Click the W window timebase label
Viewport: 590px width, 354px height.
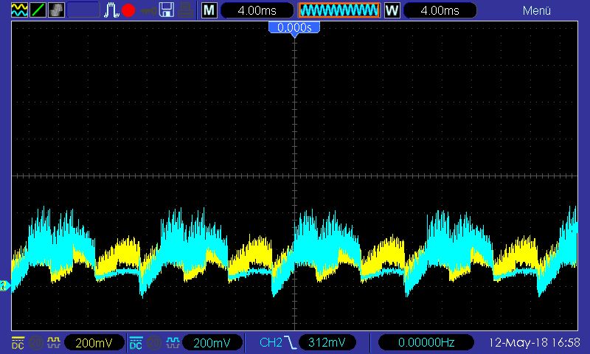point(392,10)
